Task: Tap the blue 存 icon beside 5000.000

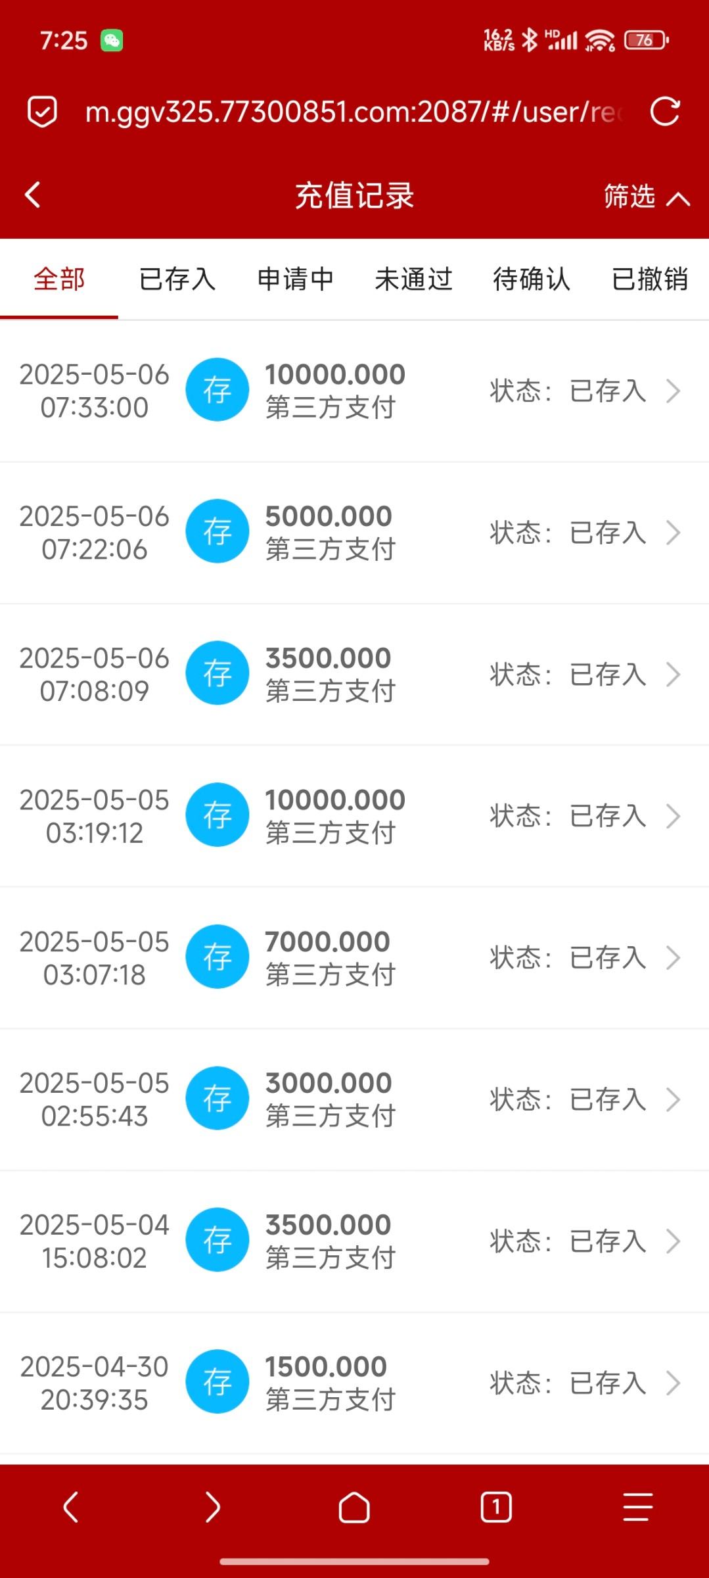Action: click(x=217, y=531)
